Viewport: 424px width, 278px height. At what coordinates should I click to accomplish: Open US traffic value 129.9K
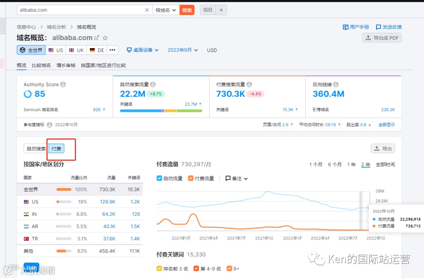tap(108, 202)
